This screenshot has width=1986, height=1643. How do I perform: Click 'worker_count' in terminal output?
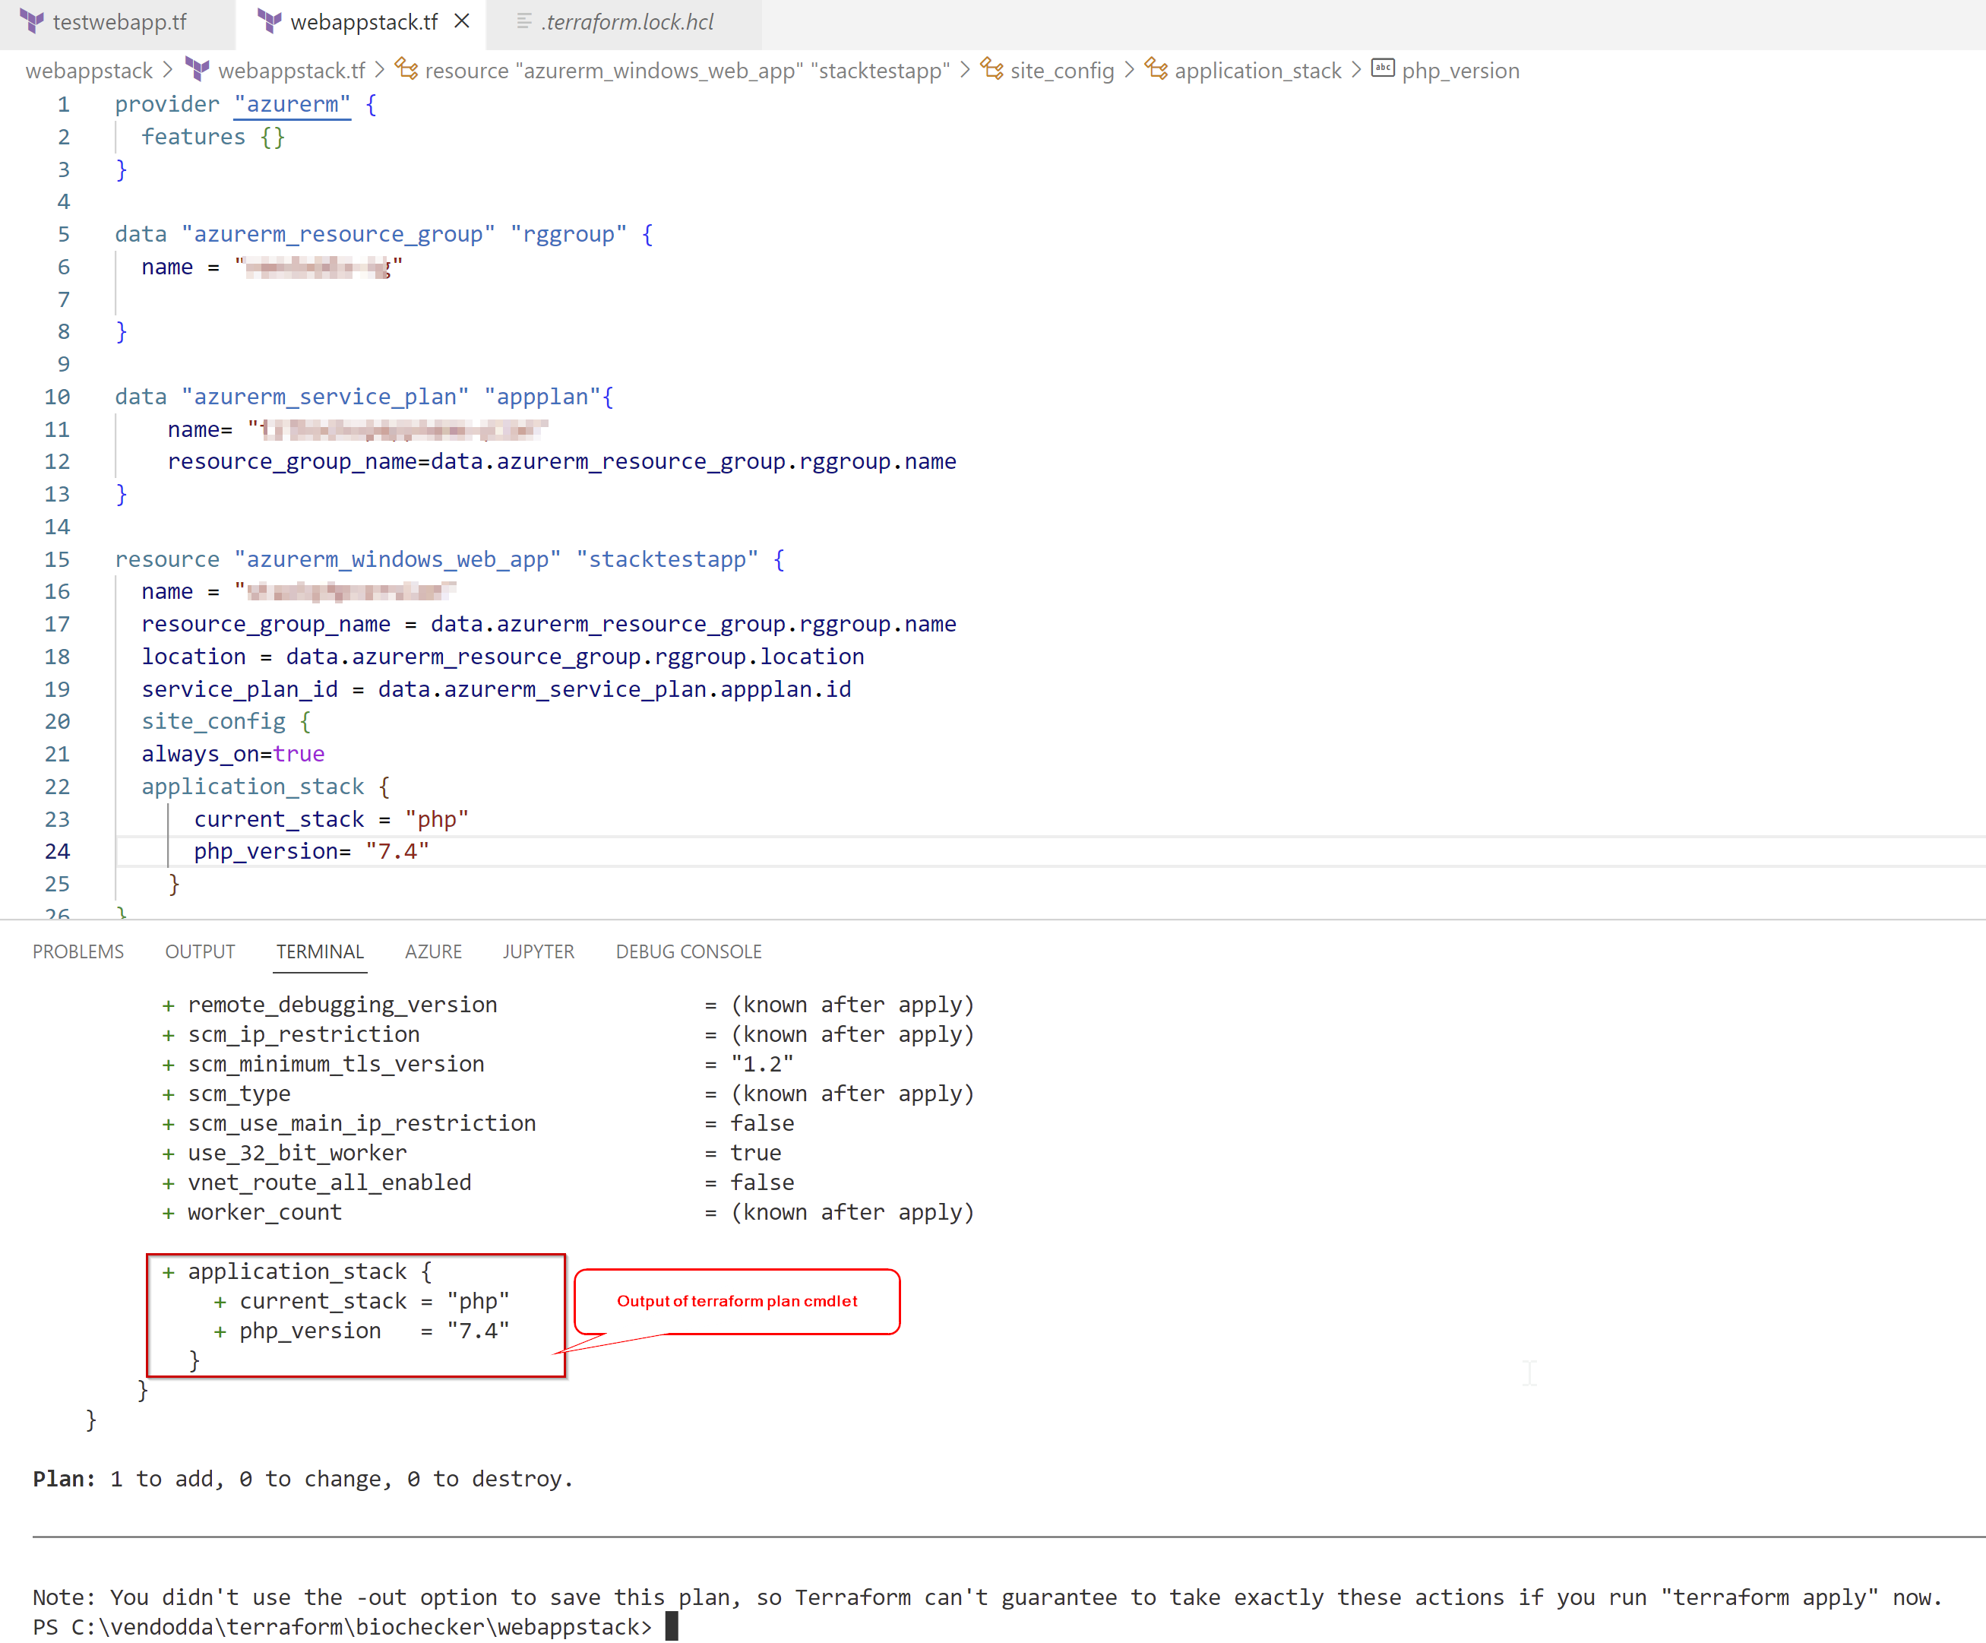coord(265,1213)
